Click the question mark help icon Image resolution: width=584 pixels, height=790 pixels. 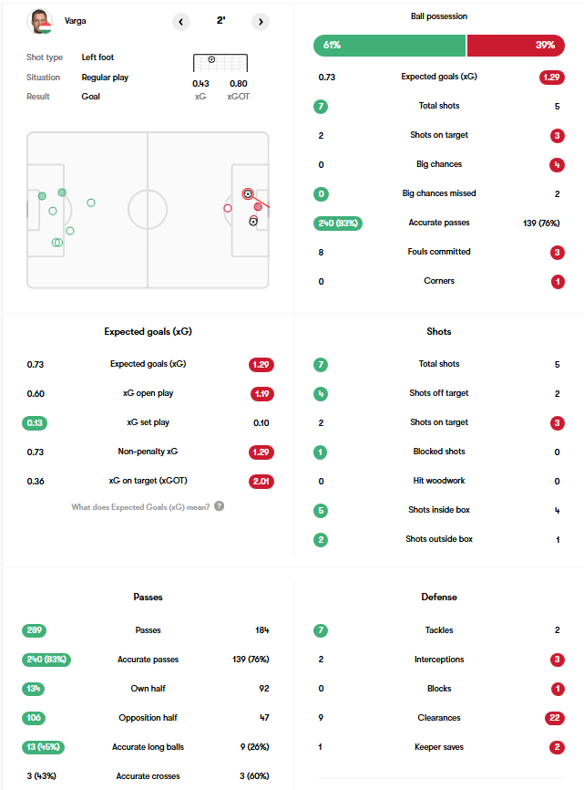(x=220, y=506)
